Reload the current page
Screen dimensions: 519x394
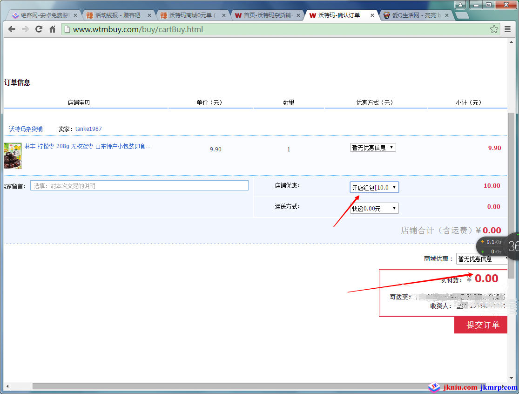point(39,29)
